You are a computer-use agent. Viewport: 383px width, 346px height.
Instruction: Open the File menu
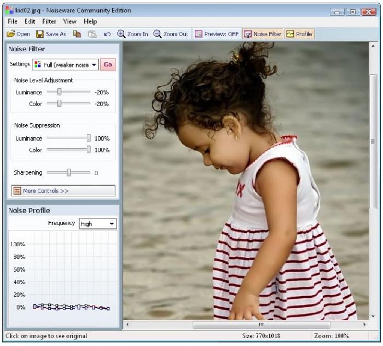pyautogui.click(x=12, y=21)
